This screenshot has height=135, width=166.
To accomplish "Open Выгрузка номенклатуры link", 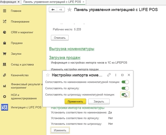I will tap(72, 49).
